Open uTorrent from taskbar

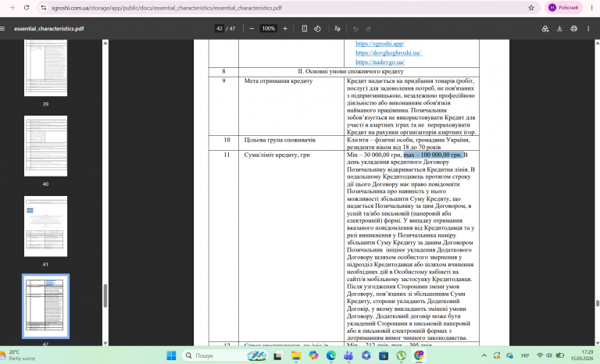pos(401,355)
